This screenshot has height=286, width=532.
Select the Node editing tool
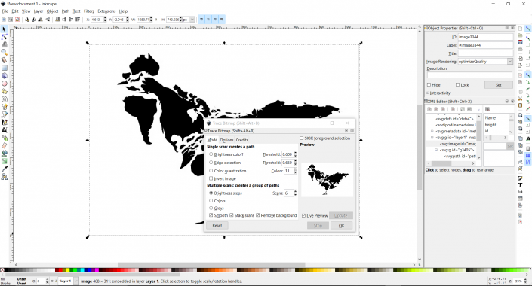tap(4, 37)
